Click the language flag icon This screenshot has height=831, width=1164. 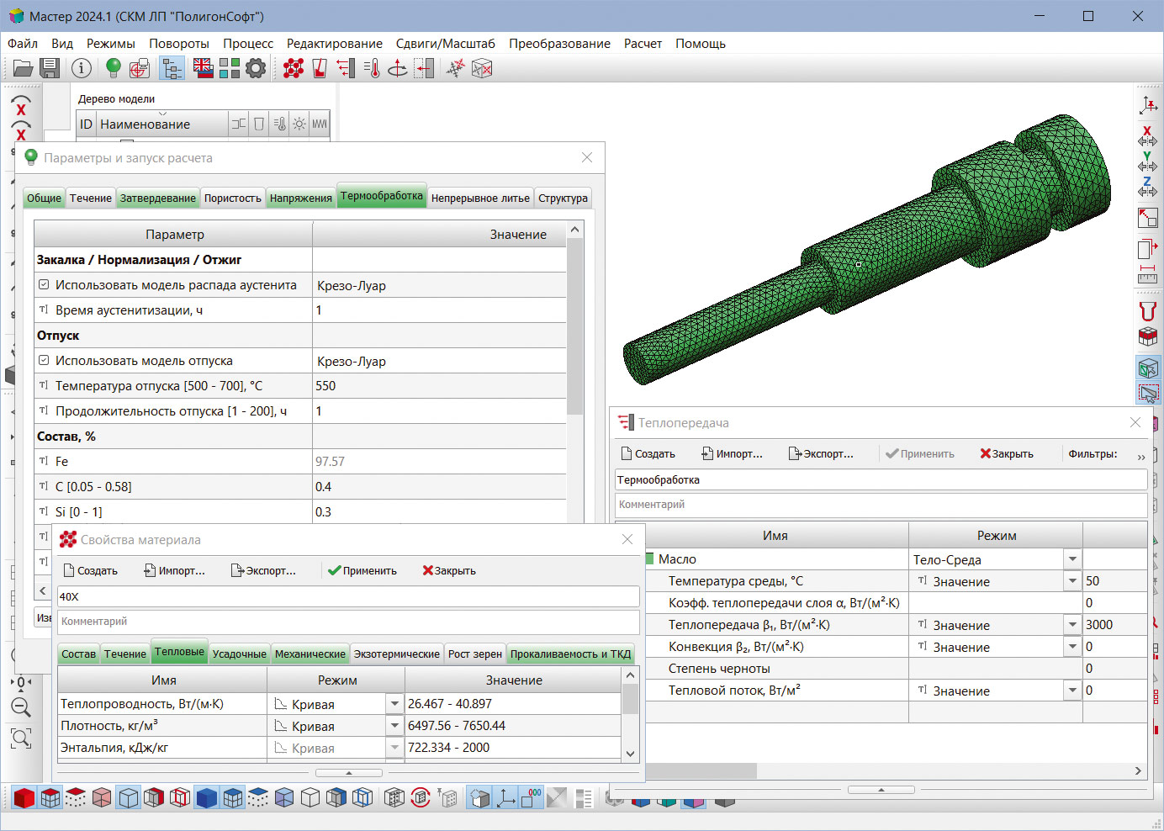point(204,68)
